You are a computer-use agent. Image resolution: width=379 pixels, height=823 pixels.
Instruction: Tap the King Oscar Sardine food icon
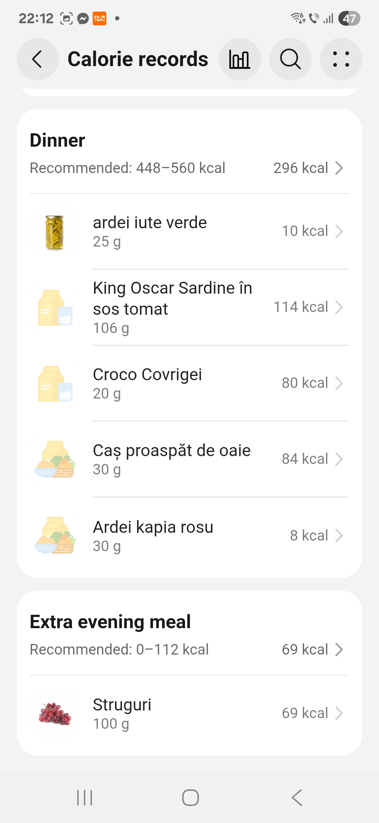pos(55,308)
